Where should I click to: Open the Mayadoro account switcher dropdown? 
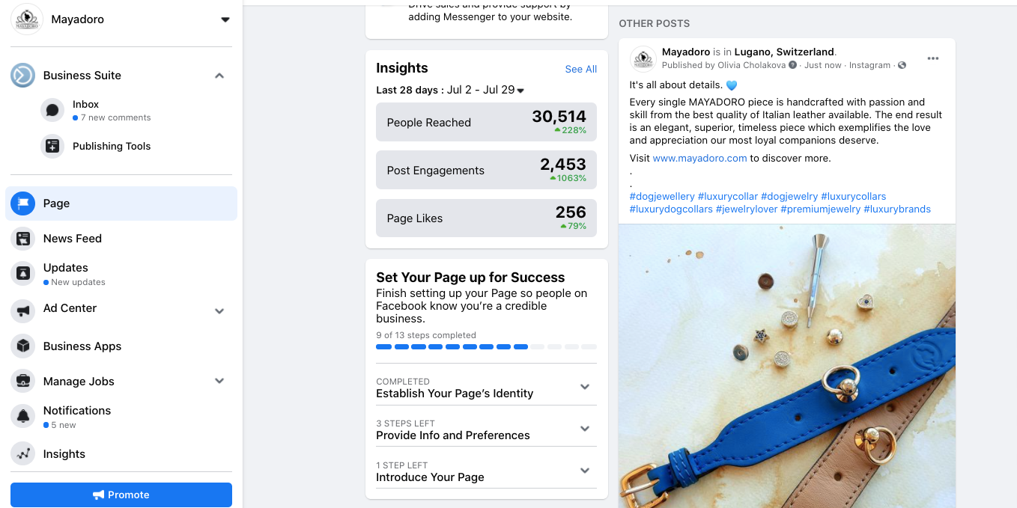[225, 20]
